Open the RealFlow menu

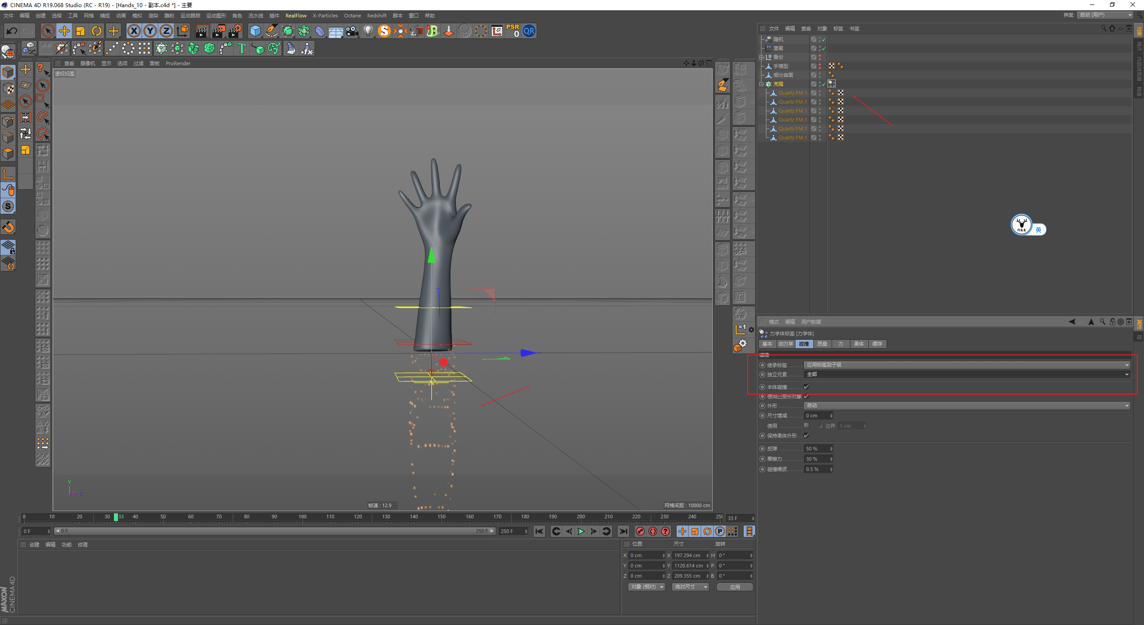click(x=296, y=16)
